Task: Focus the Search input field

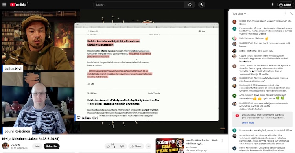Action: [x=139, y=5]
